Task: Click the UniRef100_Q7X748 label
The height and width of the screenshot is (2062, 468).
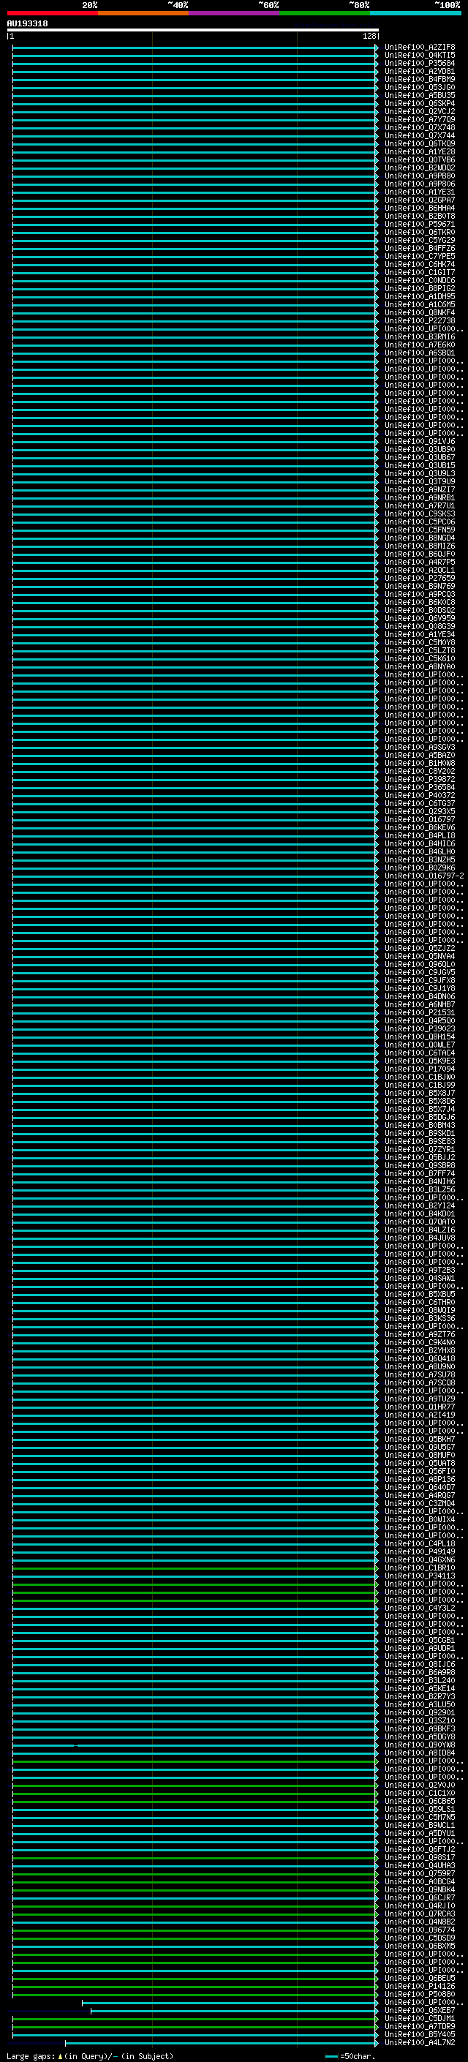Action: [420, 127]
